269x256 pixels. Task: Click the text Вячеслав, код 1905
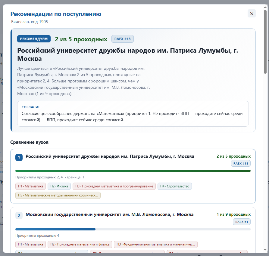point(30,22)
